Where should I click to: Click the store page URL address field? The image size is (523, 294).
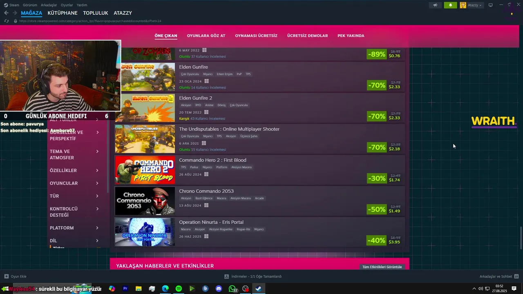[90, 21]
